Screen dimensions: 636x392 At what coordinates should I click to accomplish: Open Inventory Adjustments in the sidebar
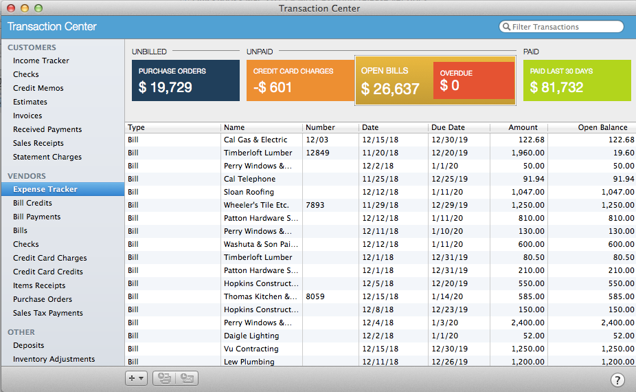(x=54, y=359)
